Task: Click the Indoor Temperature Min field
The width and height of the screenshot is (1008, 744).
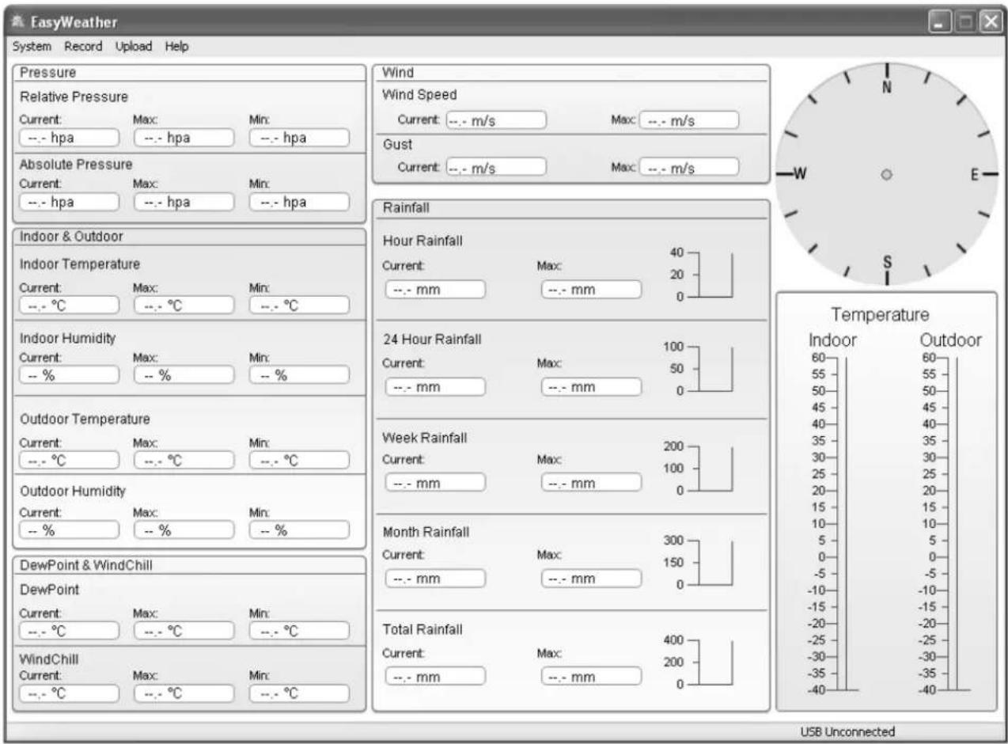Action: tap(299, 306)
